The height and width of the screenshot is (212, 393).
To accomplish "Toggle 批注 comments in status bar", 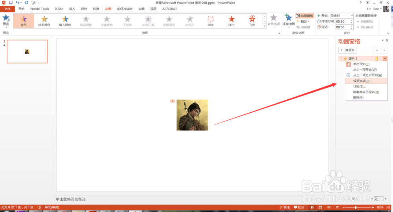I will coord(299,207).
